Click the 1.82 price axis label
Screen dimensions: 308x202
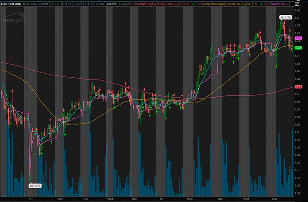297,10
